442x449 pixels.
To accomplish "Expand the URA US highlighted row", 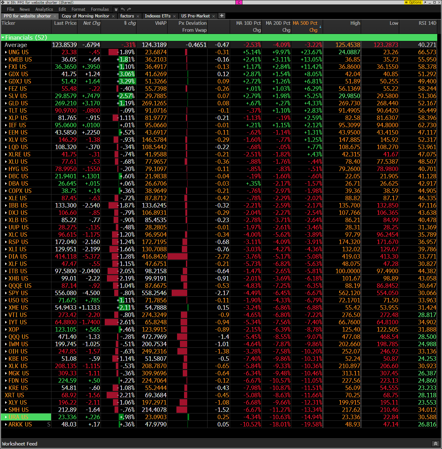I will tap(6, 417).
